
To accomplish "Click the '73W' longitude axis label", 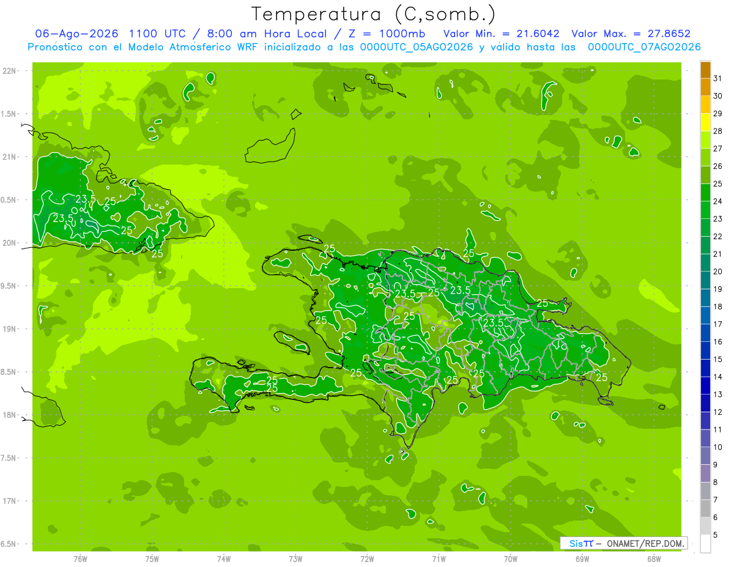I will point(295,558).
